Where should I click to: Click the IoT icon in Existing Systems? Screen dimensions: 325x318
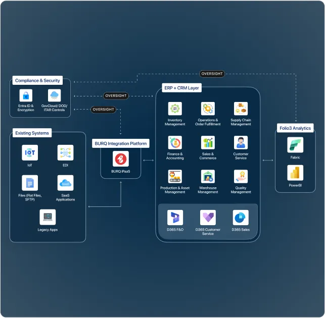30,152
